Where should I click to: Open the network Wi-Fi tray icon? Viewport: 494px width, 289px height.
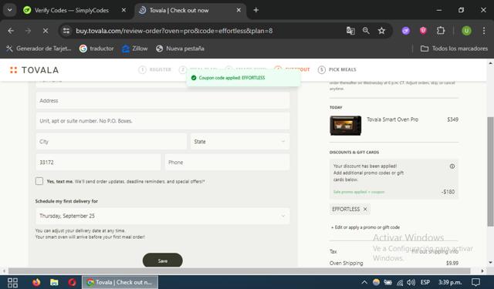(400, 282)
